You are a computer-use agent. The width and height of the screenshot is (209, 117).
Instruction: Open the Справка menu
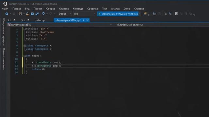click(x=139, y=9)
